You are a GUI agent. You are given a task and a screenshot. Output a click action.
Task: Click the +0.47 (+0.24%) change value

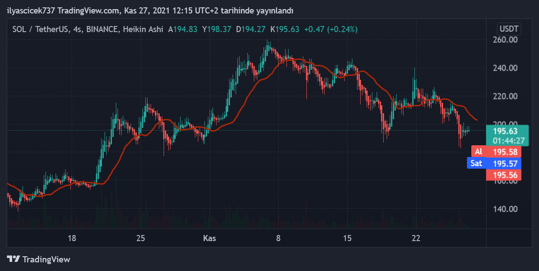[331, 29]
